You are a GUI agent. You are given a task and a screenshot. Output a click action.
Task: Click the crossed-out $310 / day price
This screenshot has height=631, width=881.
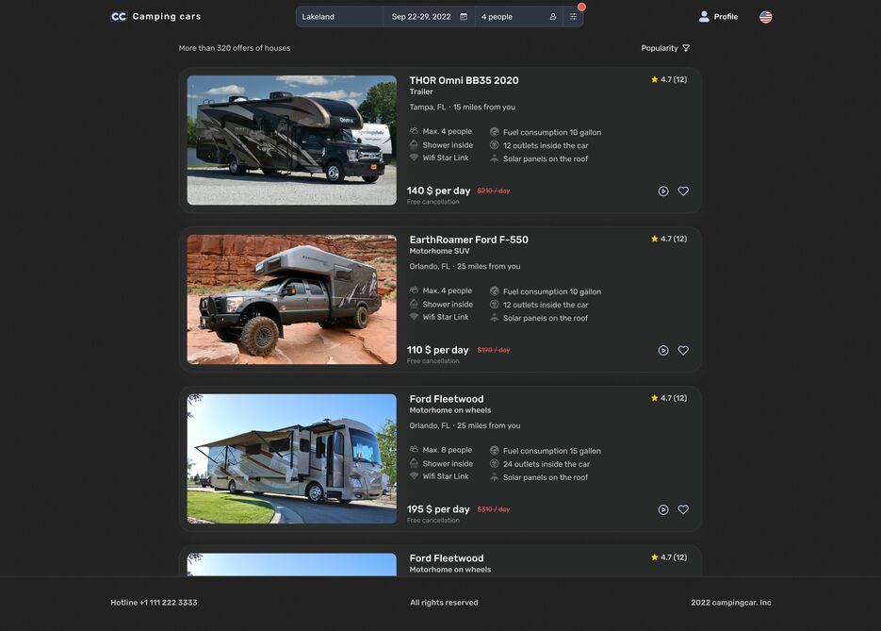494,509
